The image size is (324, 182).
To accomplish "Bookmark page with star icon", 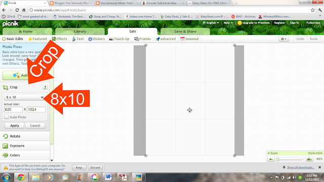I will (x=312, y=10).
